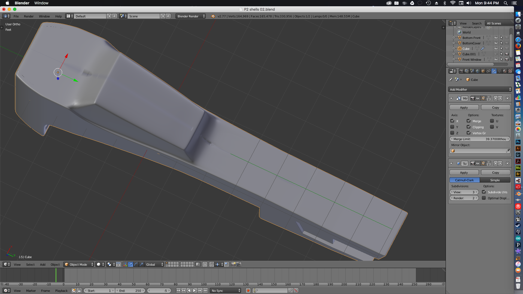Open the timeline Marker menu
This screenshot has height=294, width=523.
(x=31, y=290)
